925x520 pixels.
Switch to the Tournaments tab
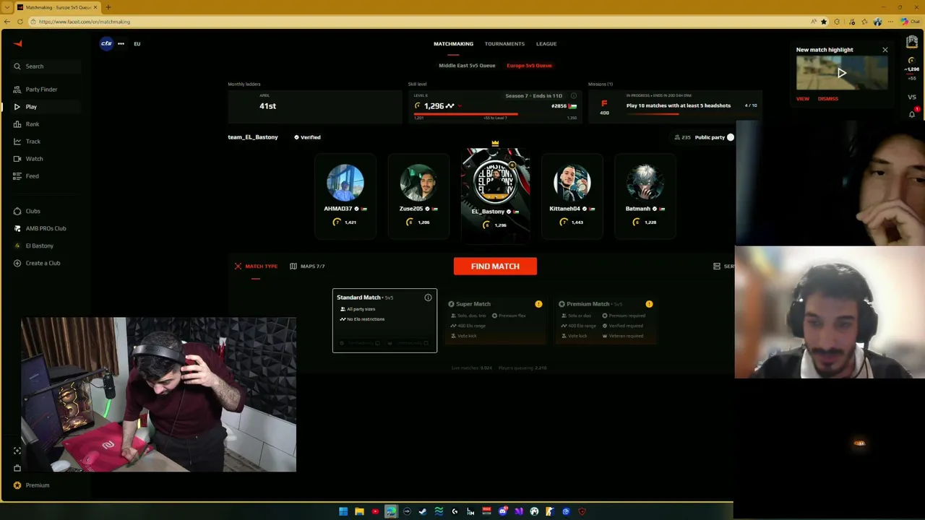(504, 44)
